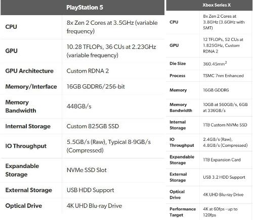This screenshot has width=253, height=220.
Task: Select the GPU Architecture row label
Action: tap(29, 71)
